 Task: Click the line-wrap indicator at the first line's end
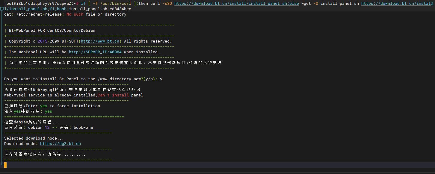coord(432,4)
